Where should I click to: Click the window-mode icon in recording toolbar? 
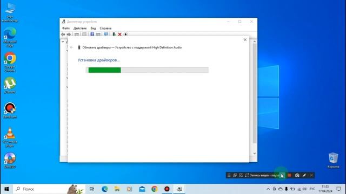235,175
